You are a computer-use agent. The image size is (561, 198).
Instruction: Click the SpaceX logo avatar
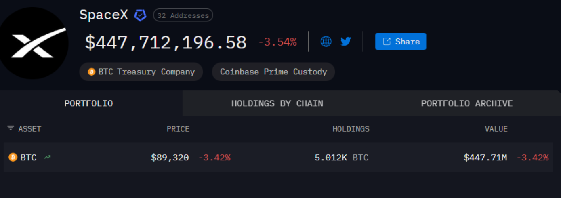(34, 43)
